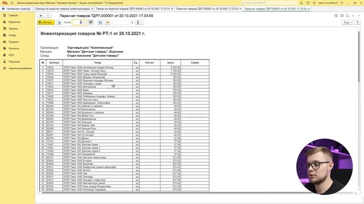
Task: Click the Цена column header
Action: 170,63
